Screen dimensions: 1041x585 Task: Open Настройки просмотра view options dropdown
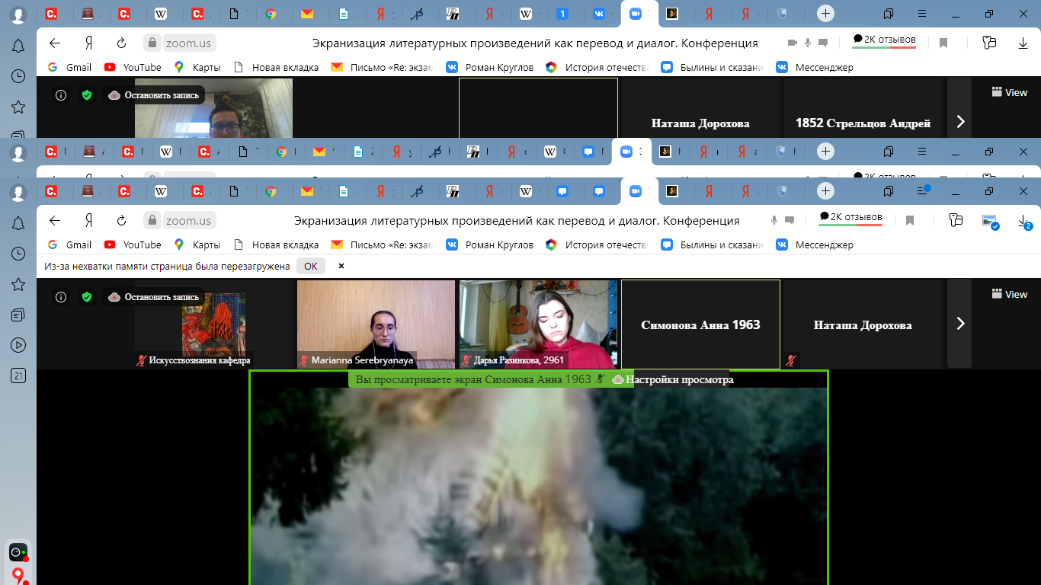click(x=673, y=379)
